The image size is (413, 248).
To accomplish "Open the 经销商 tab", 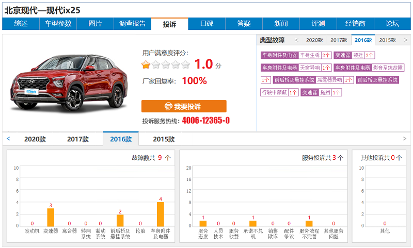I will tap(355, 24).
